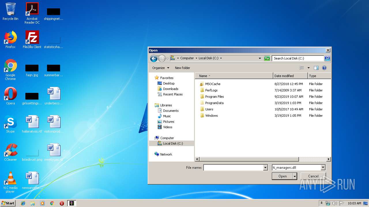Click the Open button

pos(283,176)
